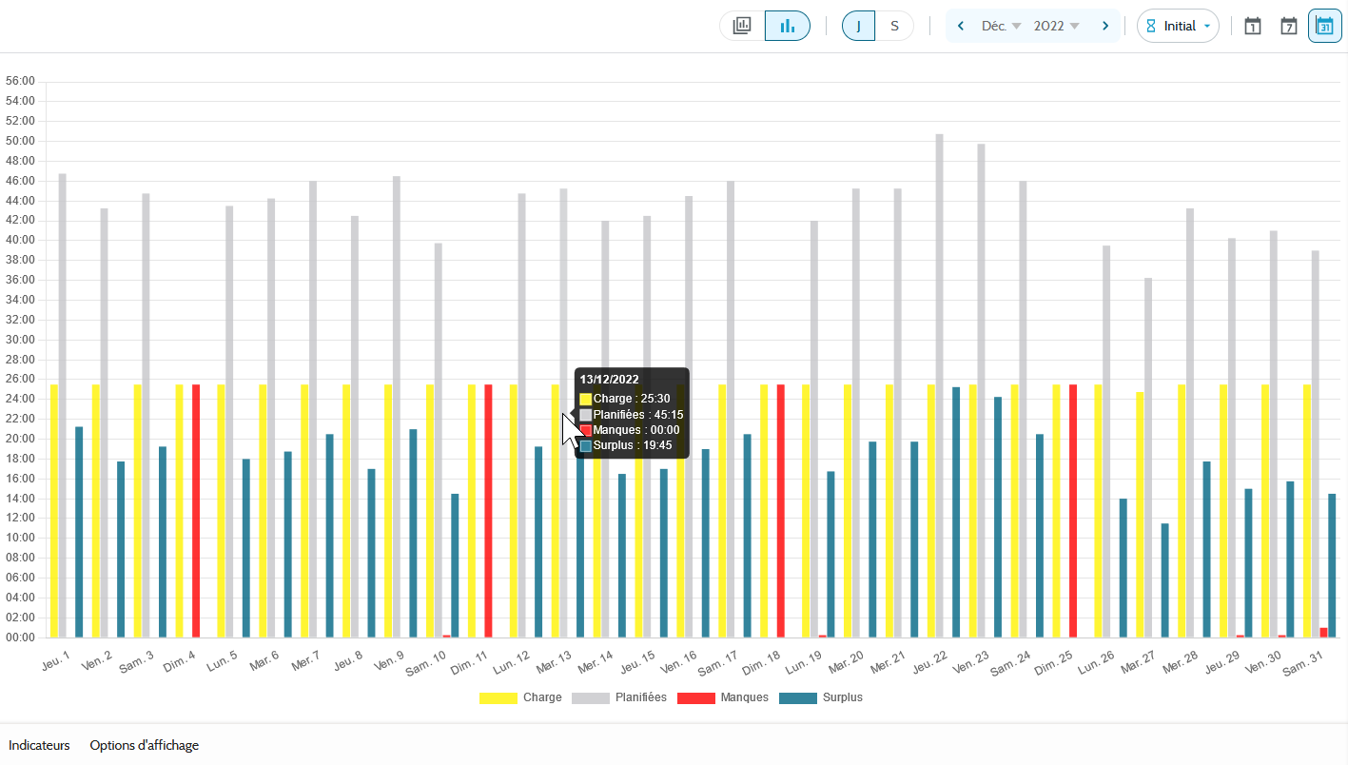Select the seven-day calendar view icon
Image resolution: width=1348 pixels, height=765 pixels.
(1288, 26)
